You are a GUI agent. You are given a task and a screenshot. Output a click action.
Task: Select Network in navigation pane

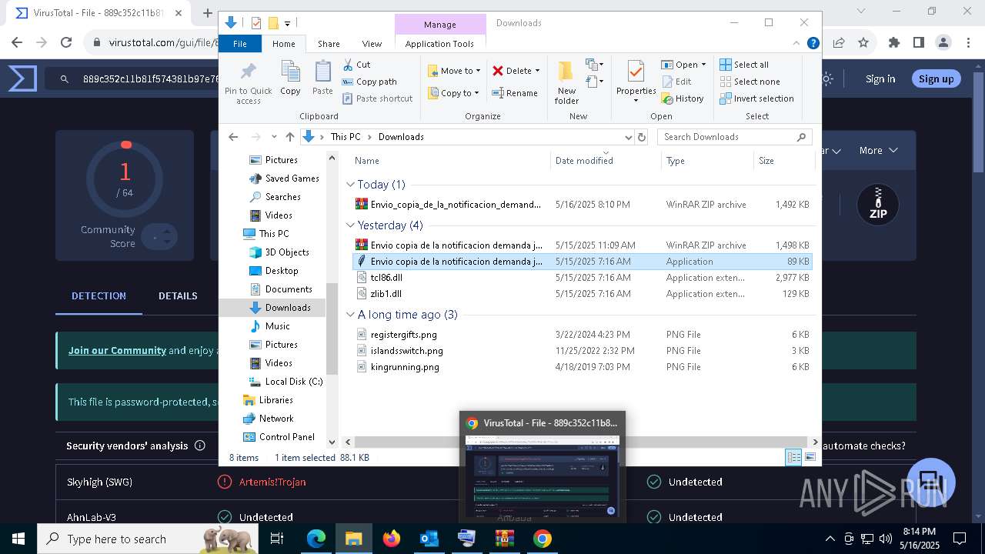pos(276,419)
